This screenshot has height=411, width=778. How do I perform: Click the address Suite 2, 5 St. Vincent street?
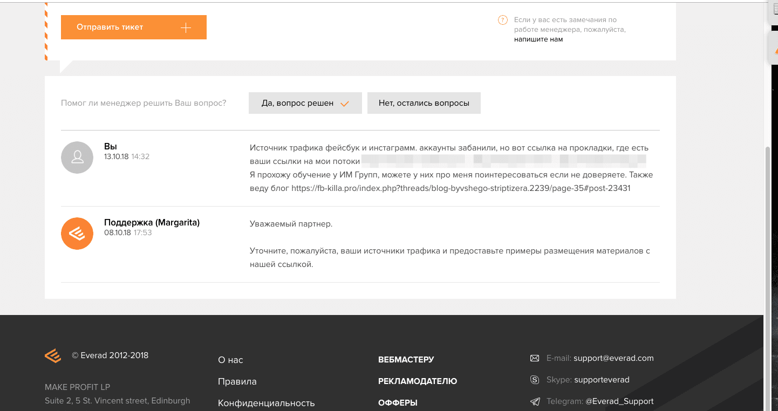coord(118,401)
